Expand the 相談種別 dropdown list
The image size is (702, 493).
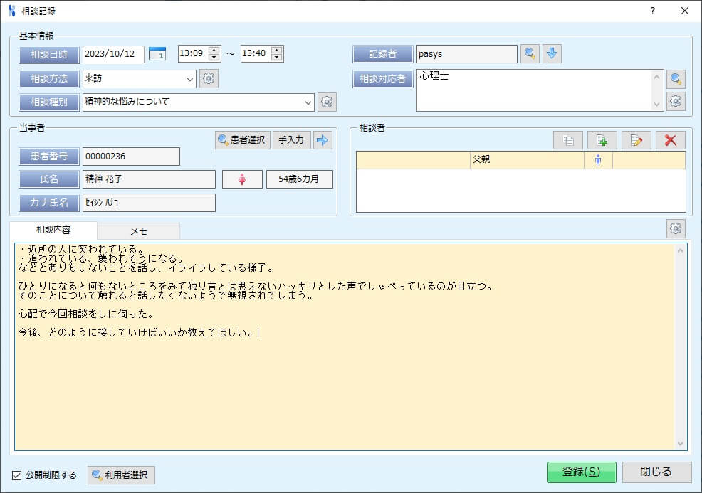(309, 102)
